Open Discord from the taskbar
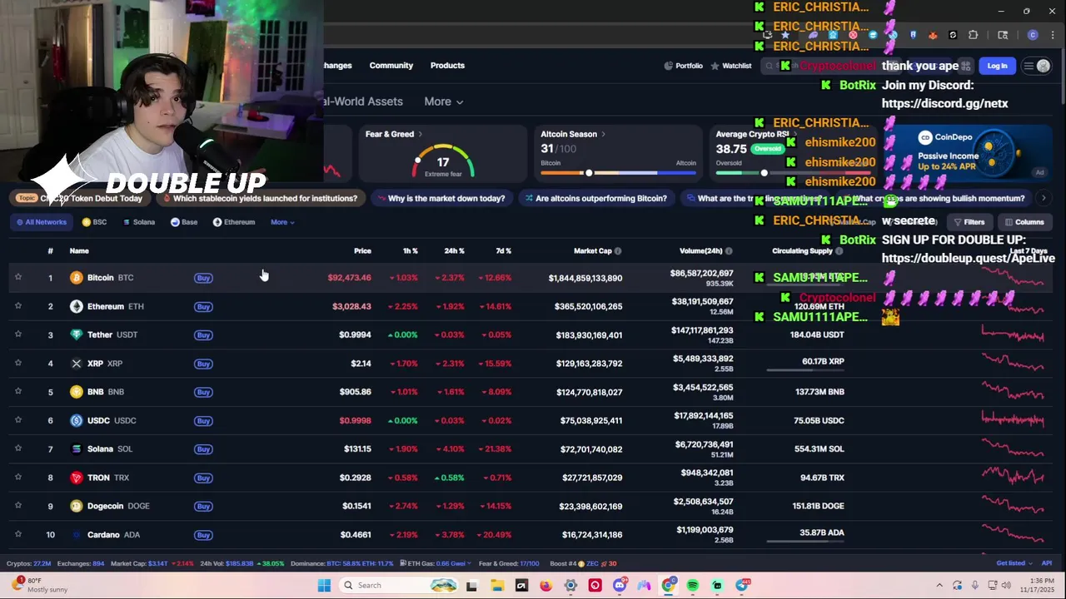Image resolution: width=1066 pixels, height=599 pixels. point(620,585)
